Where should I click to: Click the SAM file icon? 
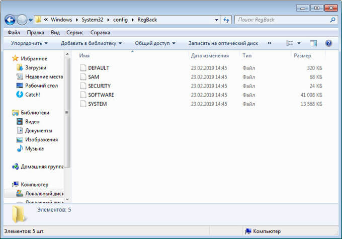(x=83, y=77)
